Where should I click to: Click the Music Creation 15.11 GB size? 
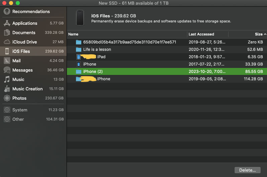pyautogui.click(x=56, y=89)
